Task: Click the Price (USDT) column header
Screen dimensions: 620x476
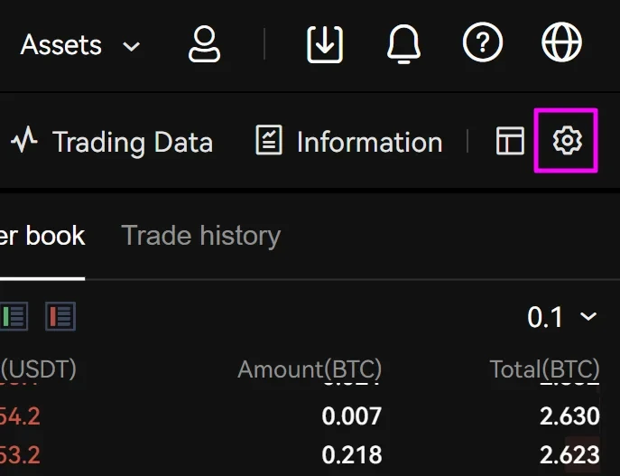Action: pos(39,369)
